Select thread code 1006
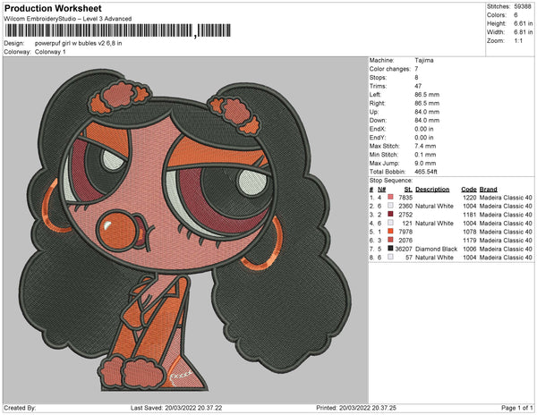The image size is (537, 415). [x=470, y=249]
